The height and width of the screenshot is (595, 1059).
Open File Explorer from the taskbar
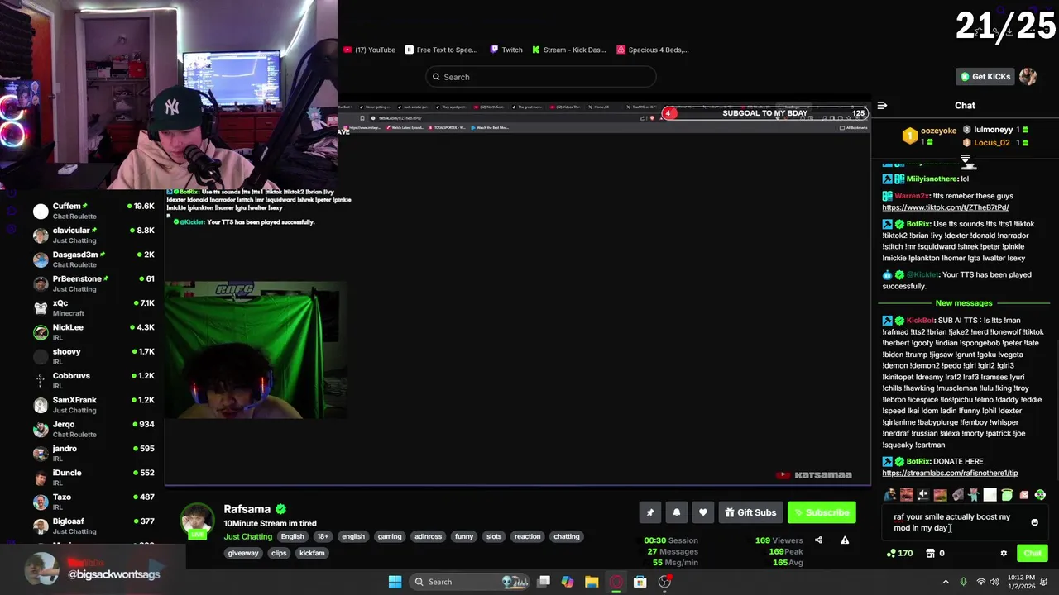[592, 582]
